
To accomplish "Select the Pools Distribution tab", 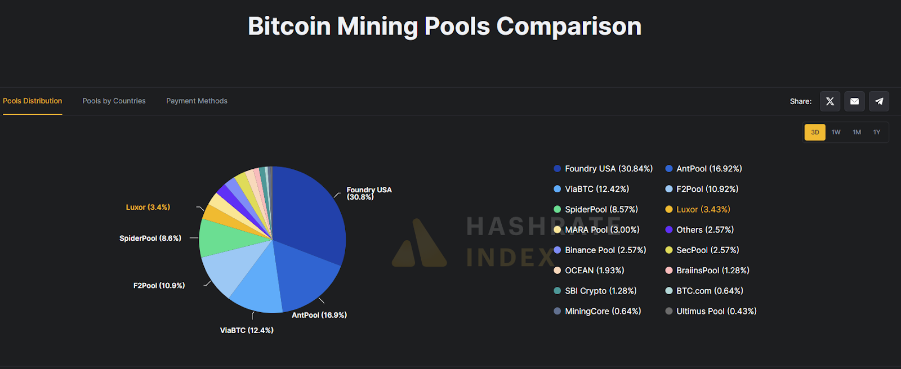I will point(33,101).
